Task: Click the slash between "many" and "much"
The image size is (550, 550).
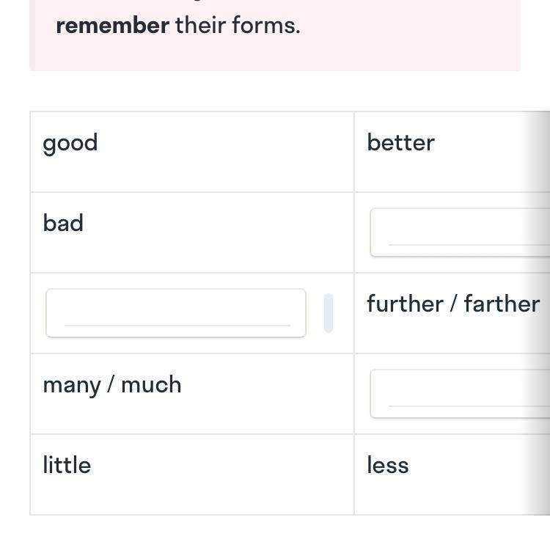Action: (111, 385)
